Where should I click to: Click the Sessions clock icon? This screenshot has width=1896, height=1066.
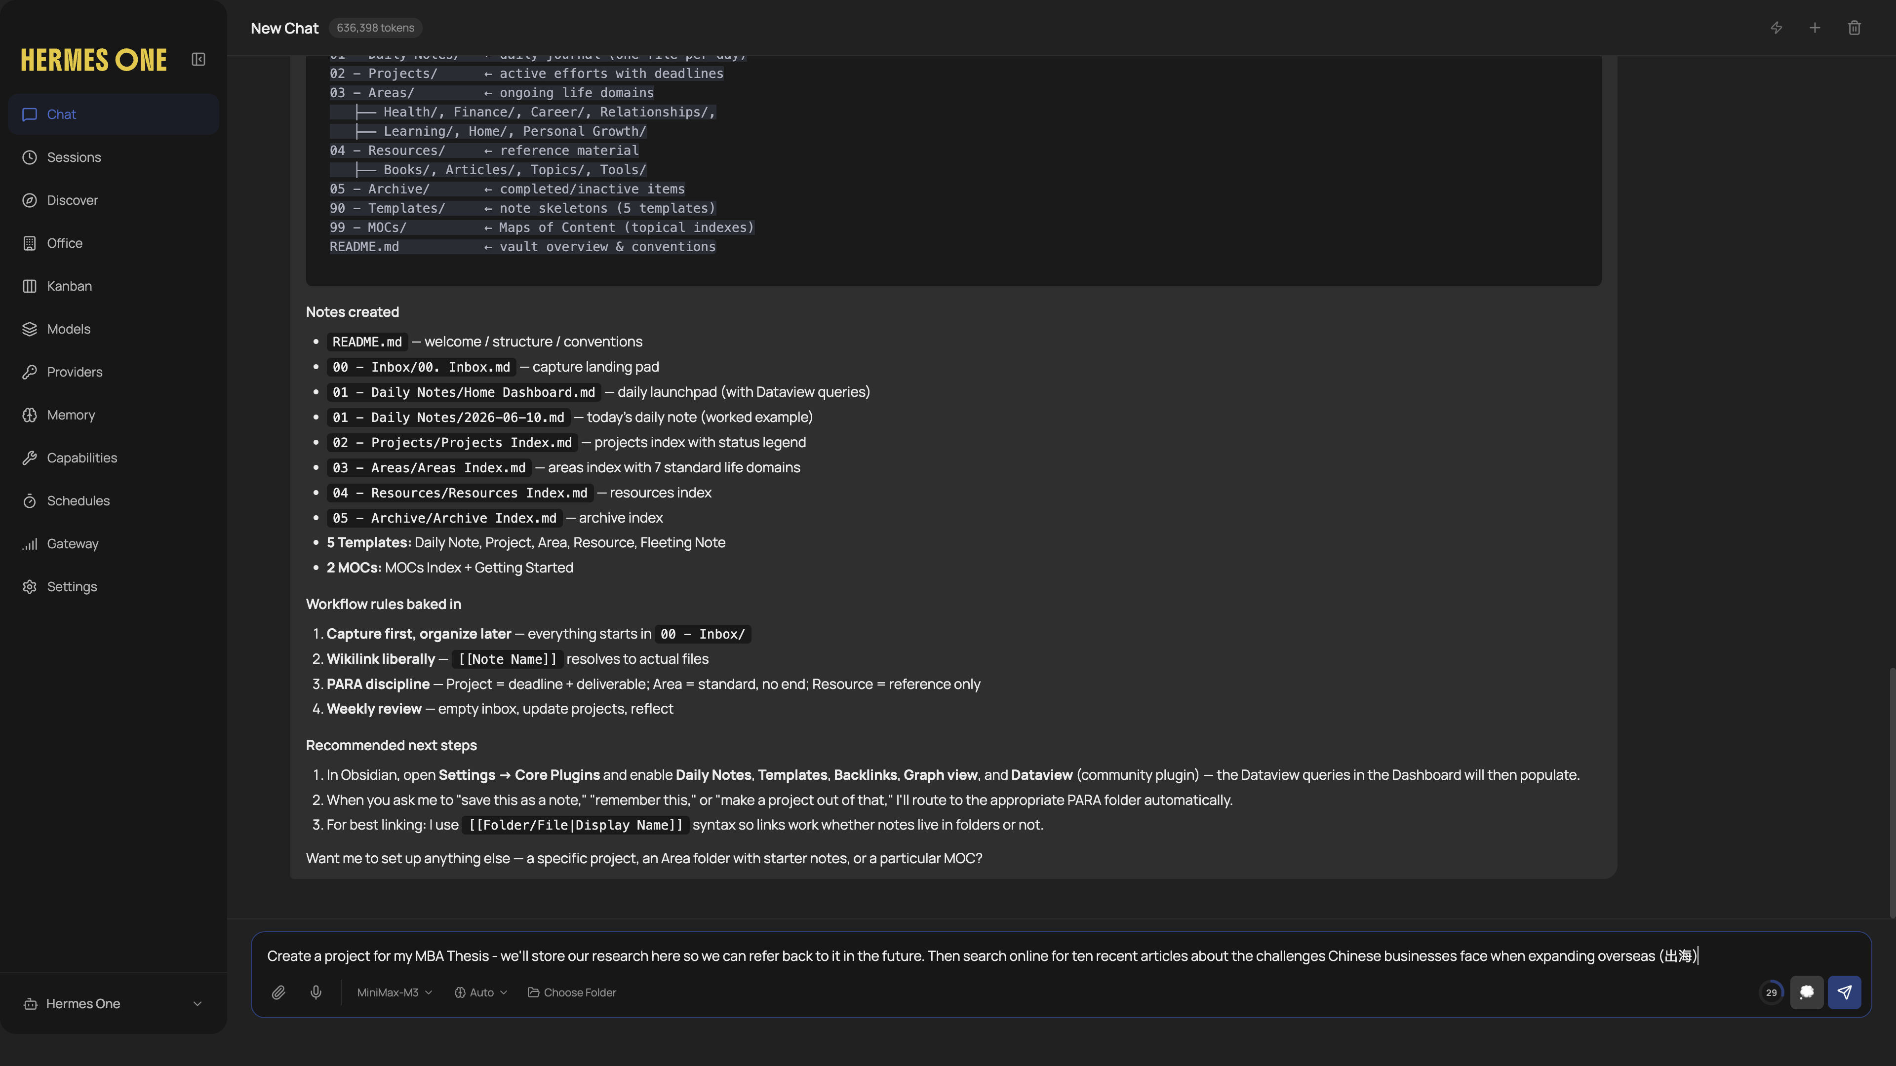coord(30,157)
